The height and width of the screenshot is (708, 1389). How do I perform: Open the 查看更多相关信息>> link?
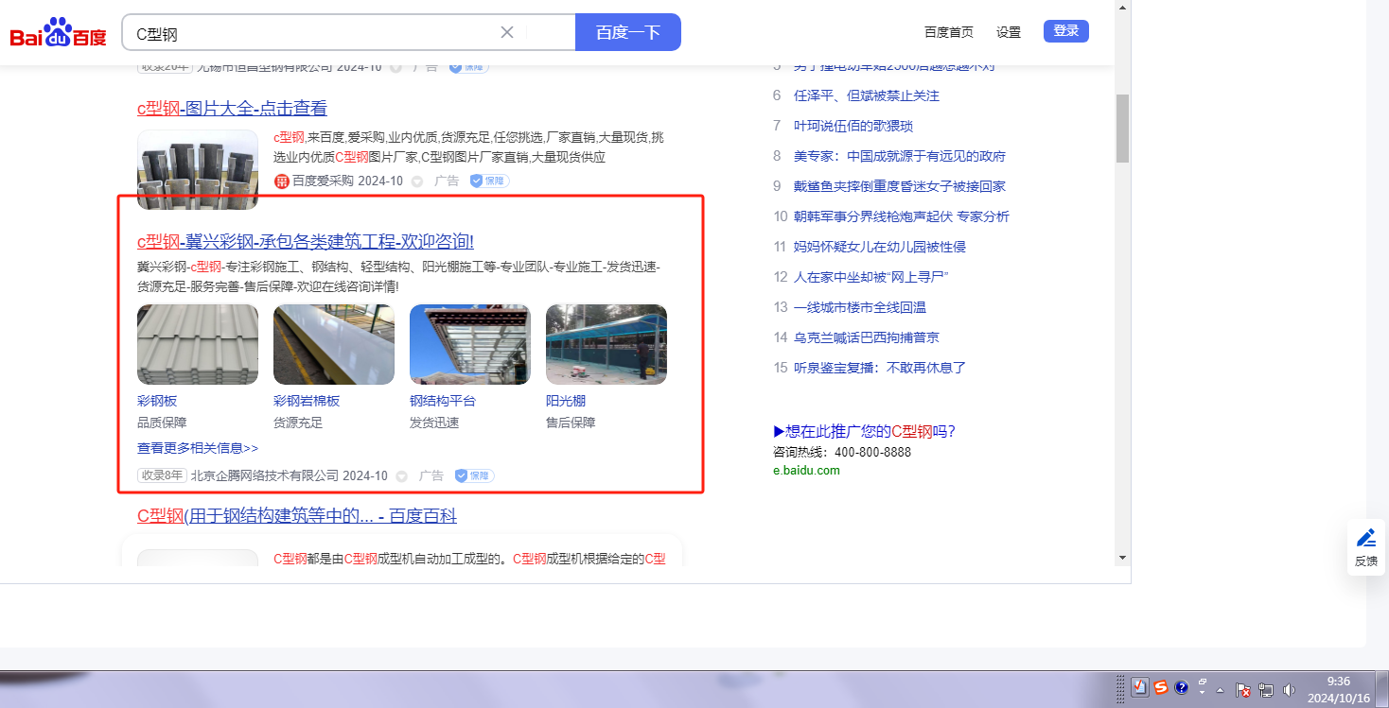(x=198, y=448)
